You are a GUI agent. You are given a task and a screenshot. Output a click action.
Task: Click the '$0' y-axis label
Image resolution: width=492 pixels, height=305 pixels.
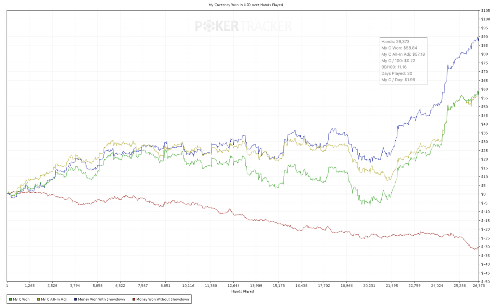point(483,194)
